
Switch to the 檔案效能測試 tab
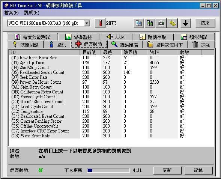point(33,37)
